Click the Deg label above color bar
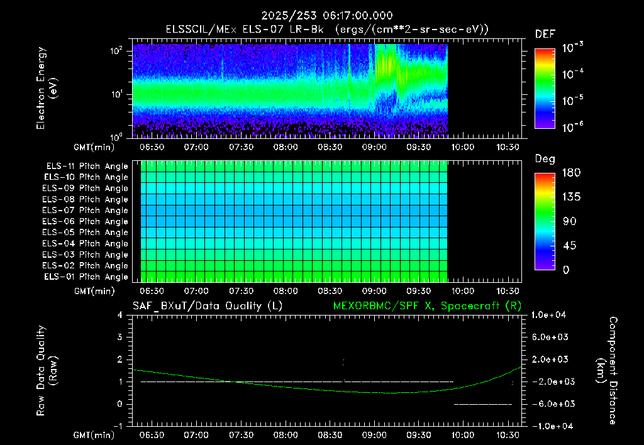This screenshot has width=644, height=445. [x=545, y=159]
